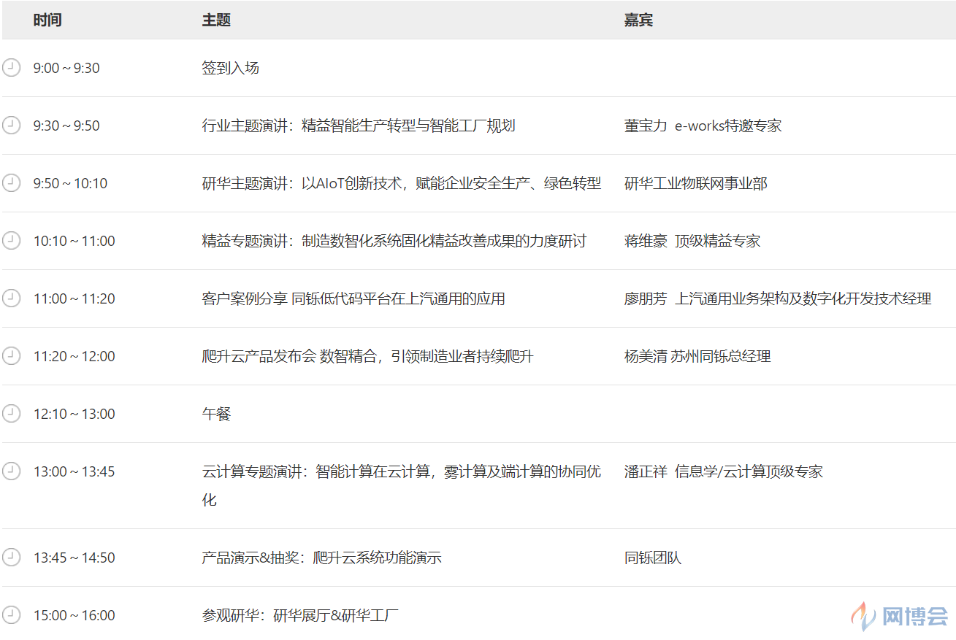Click the clock icon beside 9:50～10:10

11,183
